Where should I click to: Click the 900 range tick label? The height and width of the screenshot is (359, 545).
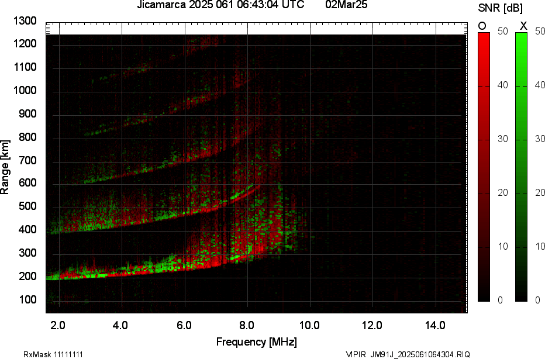point(27,113)
